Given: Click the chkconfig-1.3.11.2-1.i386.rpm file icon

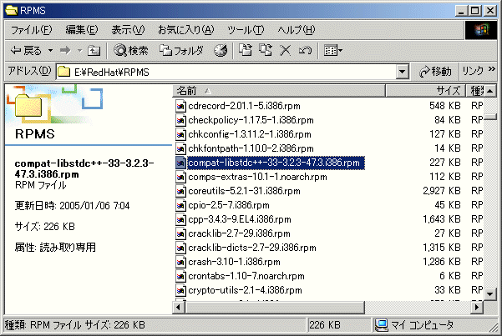Looking at the screenshot, I should coord(180,134).
